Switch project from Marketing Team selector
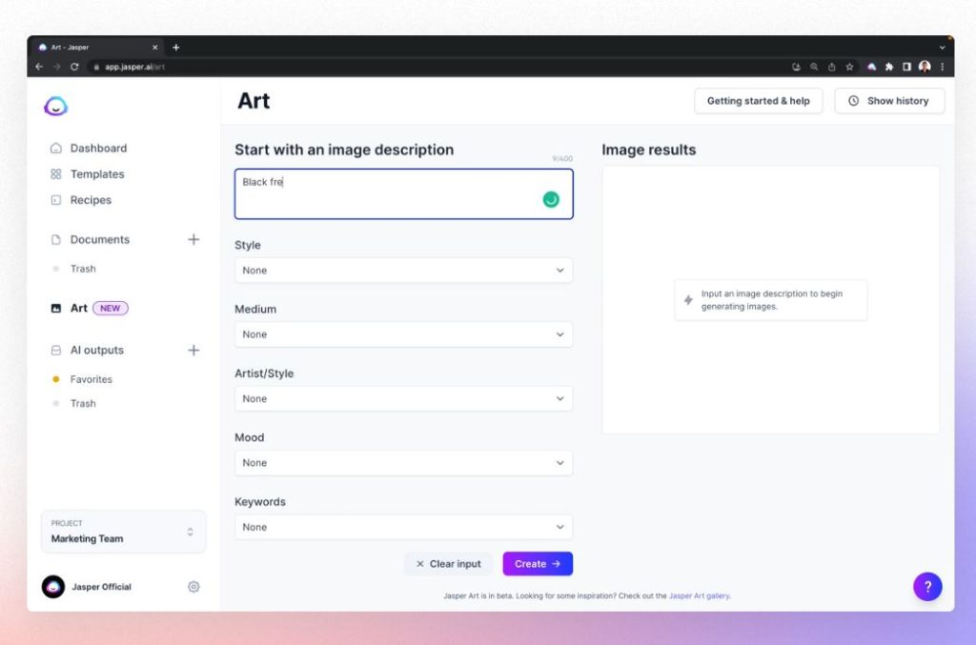The height and width of the screenshot is (645, 976). pyautogui.click(x=123, y=532)
